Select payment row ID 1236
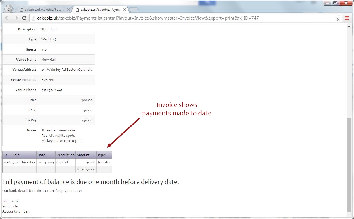The width and height of the screenshot is (354, 219). 7,162
